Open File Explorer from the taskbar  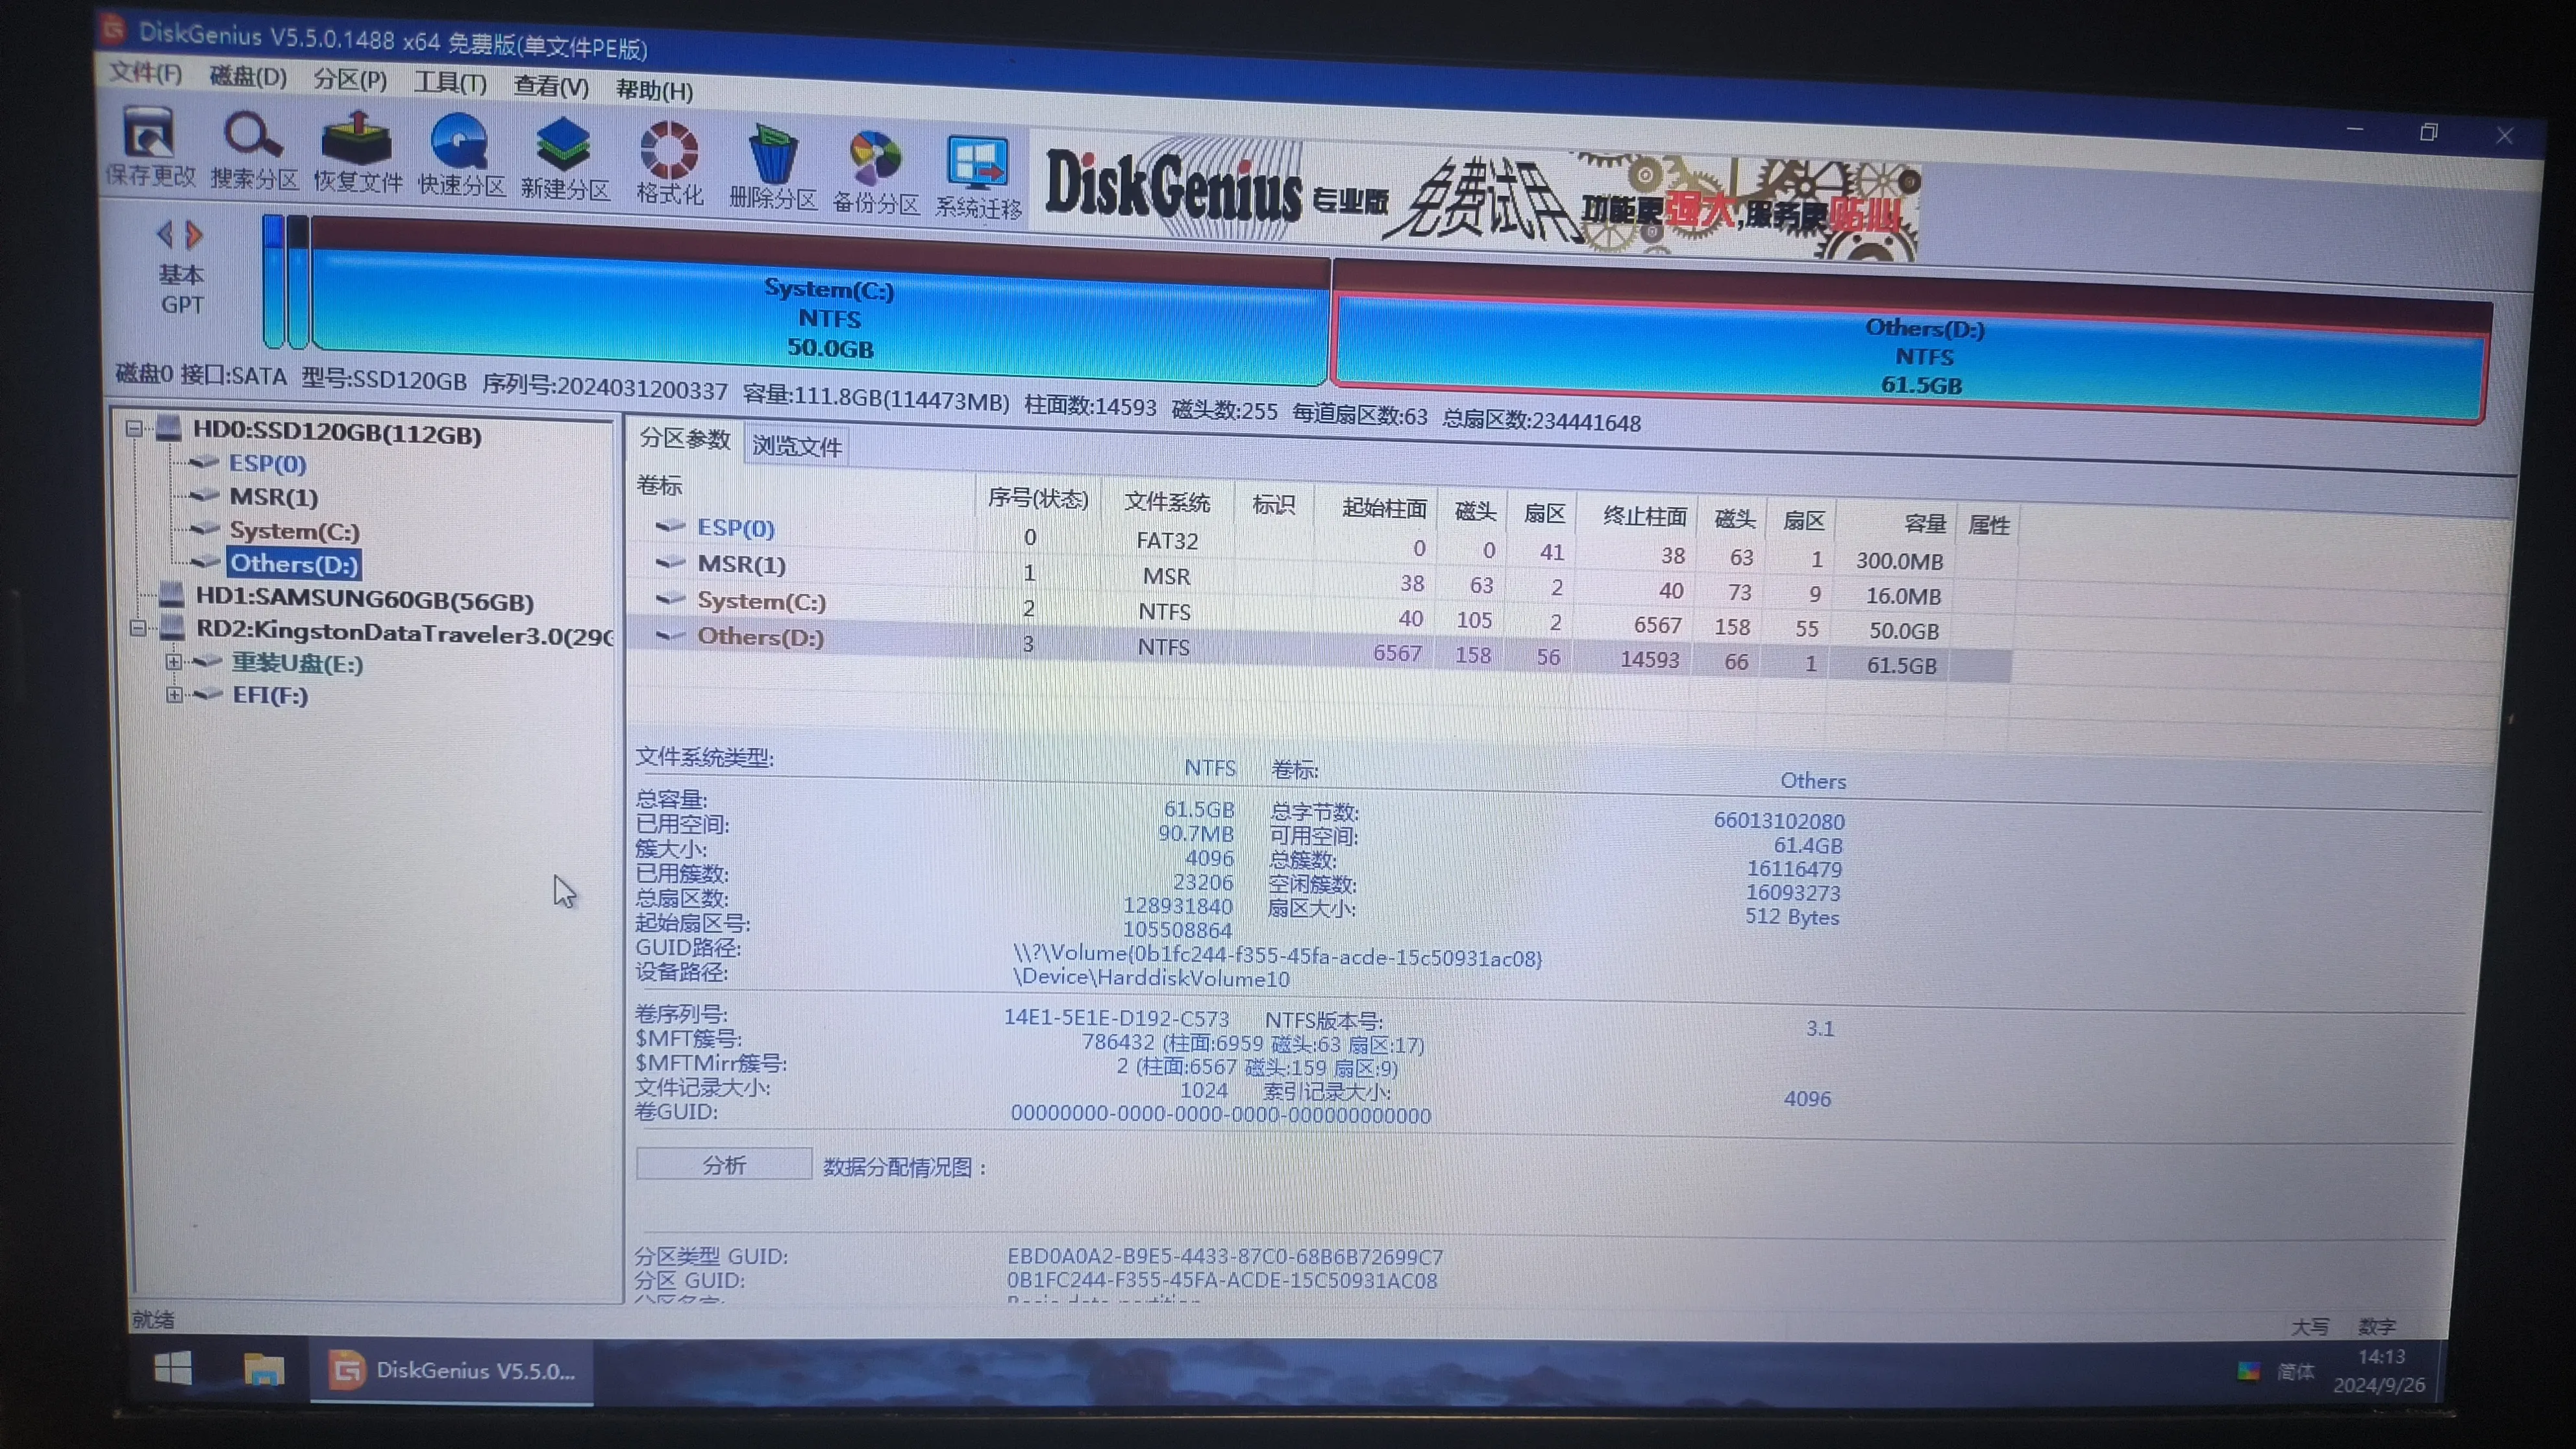tap(263, 1369)
